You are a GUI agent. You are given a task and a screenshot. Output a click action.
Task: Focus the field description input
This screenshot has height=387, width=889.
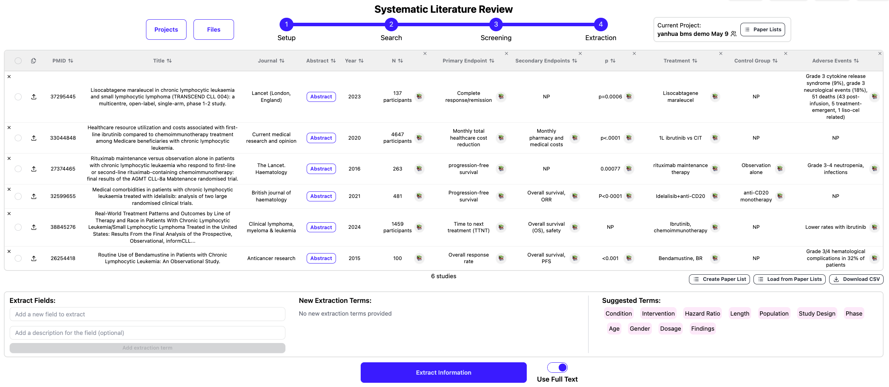coord(148,333)
